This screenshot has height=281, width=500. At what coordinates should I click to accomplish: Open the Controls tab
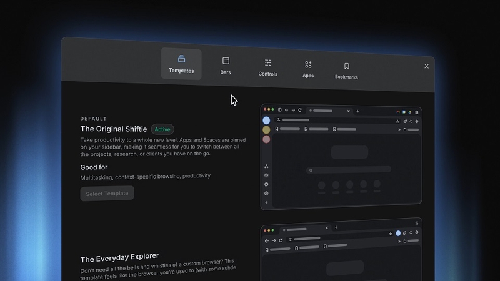click(268, 67)
